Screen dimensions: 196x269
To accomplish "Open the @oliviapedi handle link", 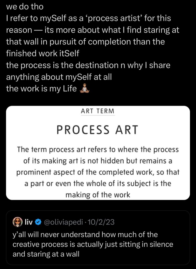I will (x=62, y=222).
